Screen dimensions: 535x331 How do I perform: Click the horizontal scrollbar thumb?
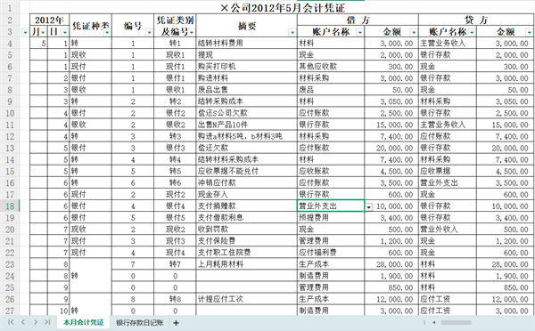tap(456, 322)
